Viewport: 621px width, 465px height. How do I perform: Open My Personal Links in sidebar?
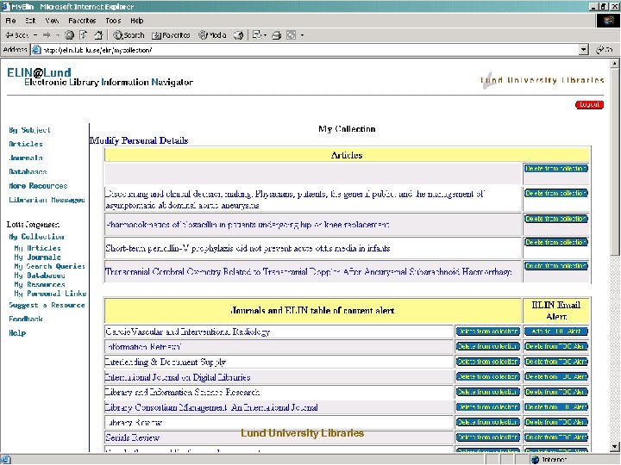click(50, 294)
